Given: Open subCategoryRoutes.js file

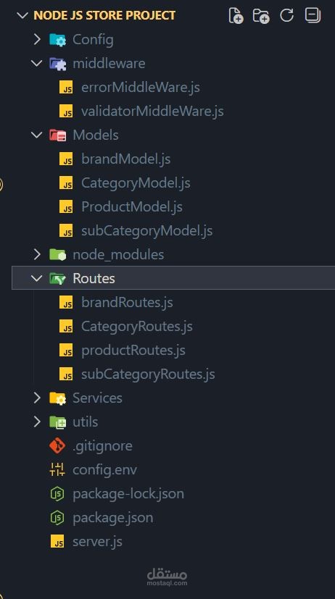Looking at the screenshot, I should click(x=148, y=374).
